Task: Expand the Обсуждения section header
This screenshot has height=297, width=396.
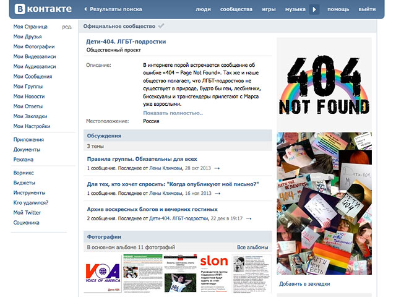Action: pyautogui.click(x=105, y=135)
